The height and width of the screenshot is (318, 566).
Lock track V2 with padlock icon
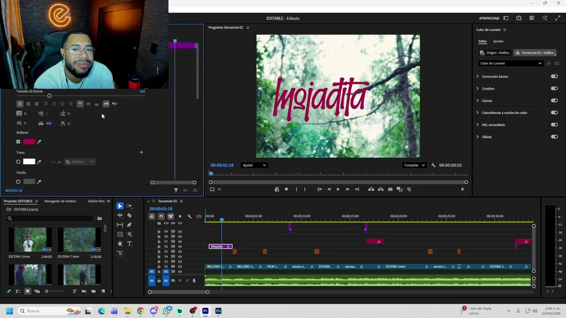[x=159, y=267]
